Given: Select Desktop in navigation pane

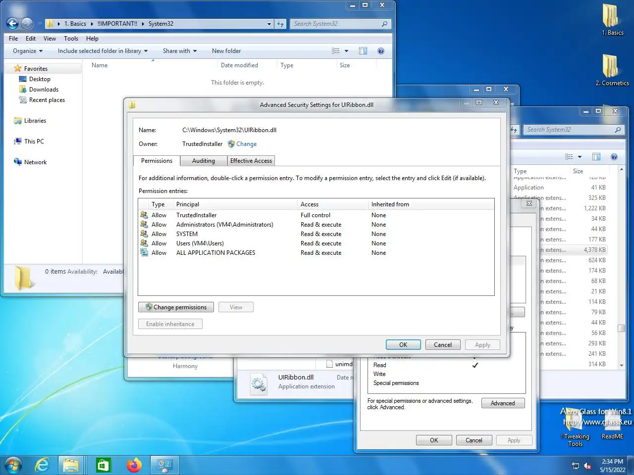Looking at the screenshot, I should point(40,79).
